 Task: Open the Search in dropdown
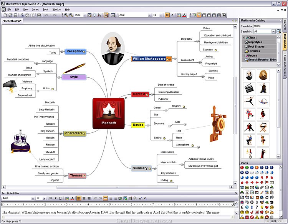click(273, 32)
